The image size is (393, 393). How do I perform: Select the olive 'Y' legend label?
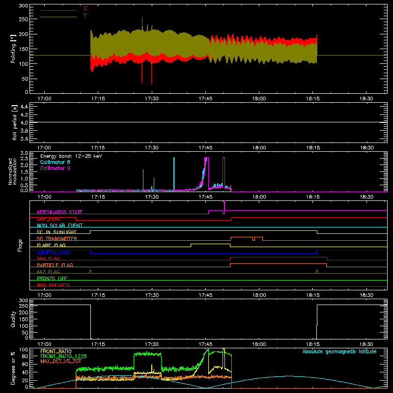point(85,15)
